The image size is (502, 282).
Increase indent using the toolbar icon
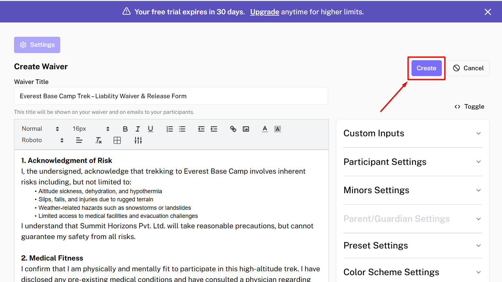[x=214, y=129]
